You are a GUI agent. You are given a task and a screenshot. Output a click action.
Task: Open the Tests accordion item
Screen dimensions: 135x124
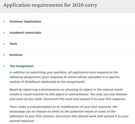coord(13,44)
